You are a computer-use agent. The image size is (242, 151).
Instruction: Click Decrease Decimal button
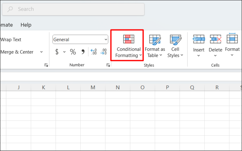[103, 52]
